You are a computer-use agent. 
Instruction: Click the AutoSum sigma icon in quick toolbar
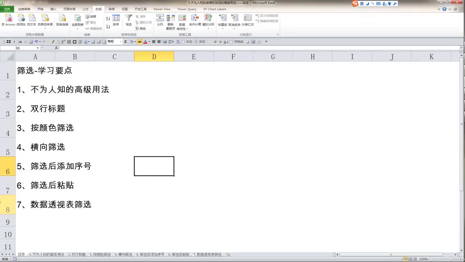125,42
